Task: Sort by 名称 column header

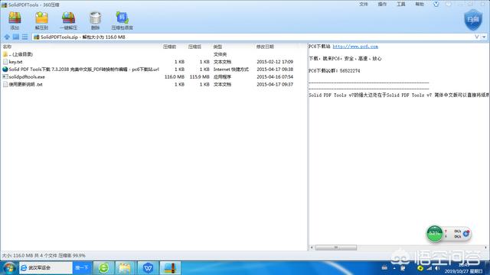Action: click(7, 47)
